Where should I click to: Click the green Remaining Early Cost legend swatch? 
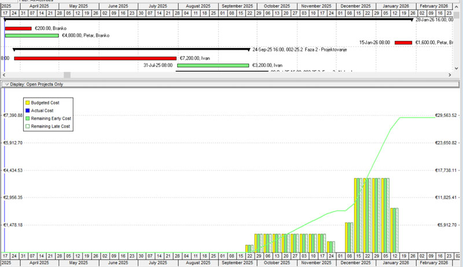pos(27,118)
